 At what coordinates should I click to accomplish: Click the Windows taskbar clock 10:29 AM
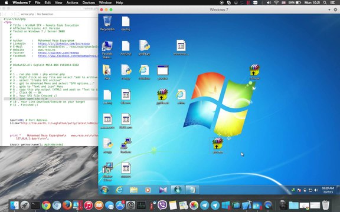pos(328,190)
